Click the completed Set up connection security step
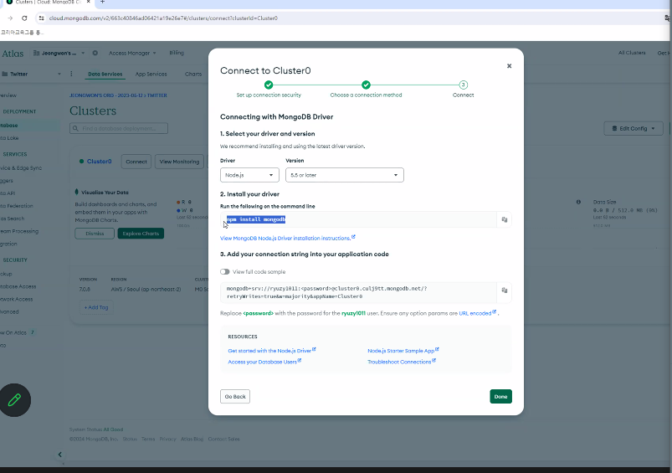The width and height of the screenshot is (672, 473). click(x=269, y=85)
